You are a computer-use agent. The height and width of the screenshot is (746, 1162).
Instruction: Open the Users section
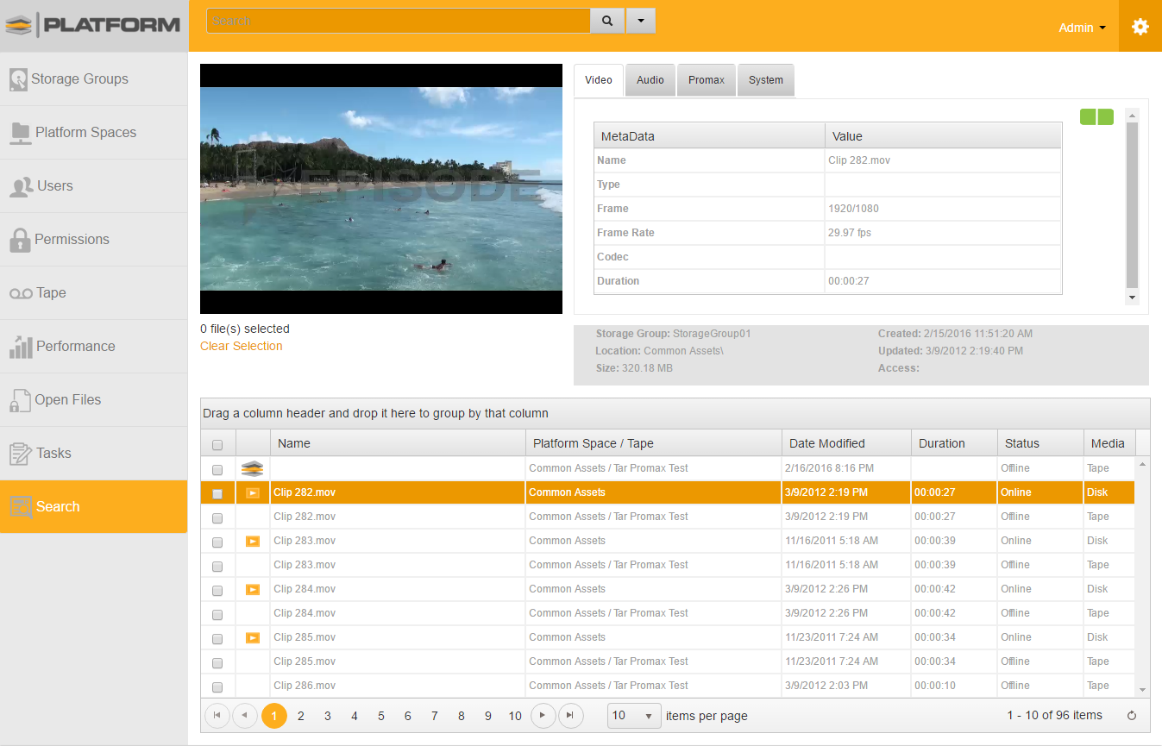pyautogui.click(x=93, y=186)
